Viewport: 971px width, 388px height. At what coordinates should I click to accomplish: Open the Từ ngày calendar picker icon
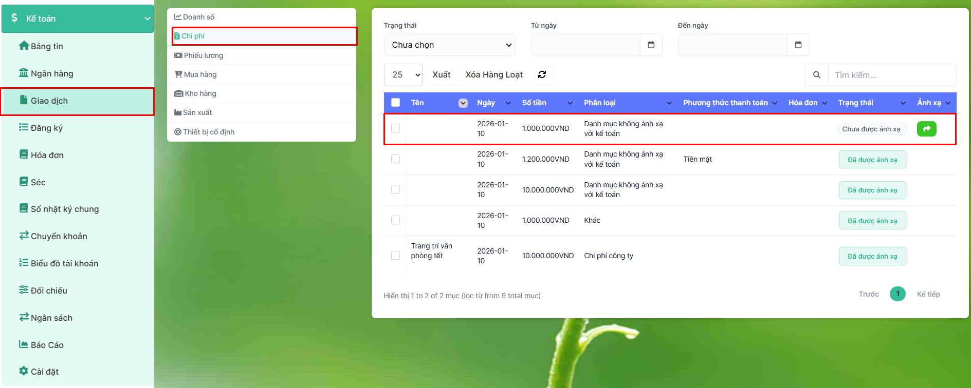pyautogui.click(x=651, y=45)
